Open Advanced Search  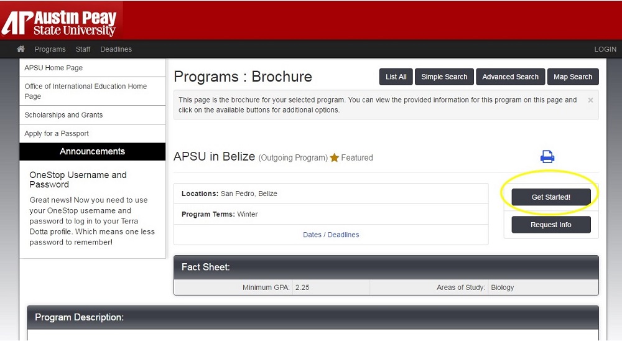[510, 77]
